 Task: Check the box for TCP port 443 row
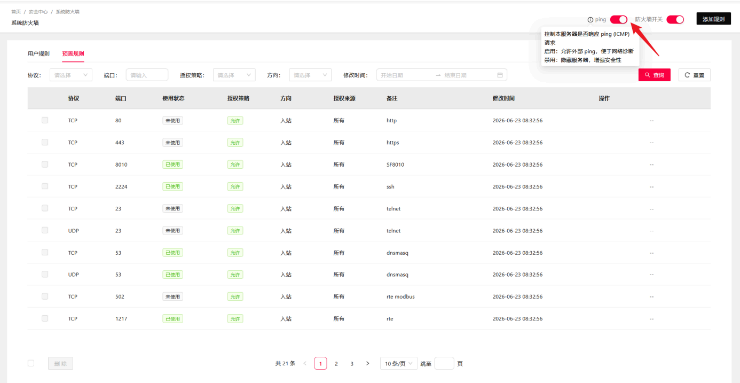point(45,142)
